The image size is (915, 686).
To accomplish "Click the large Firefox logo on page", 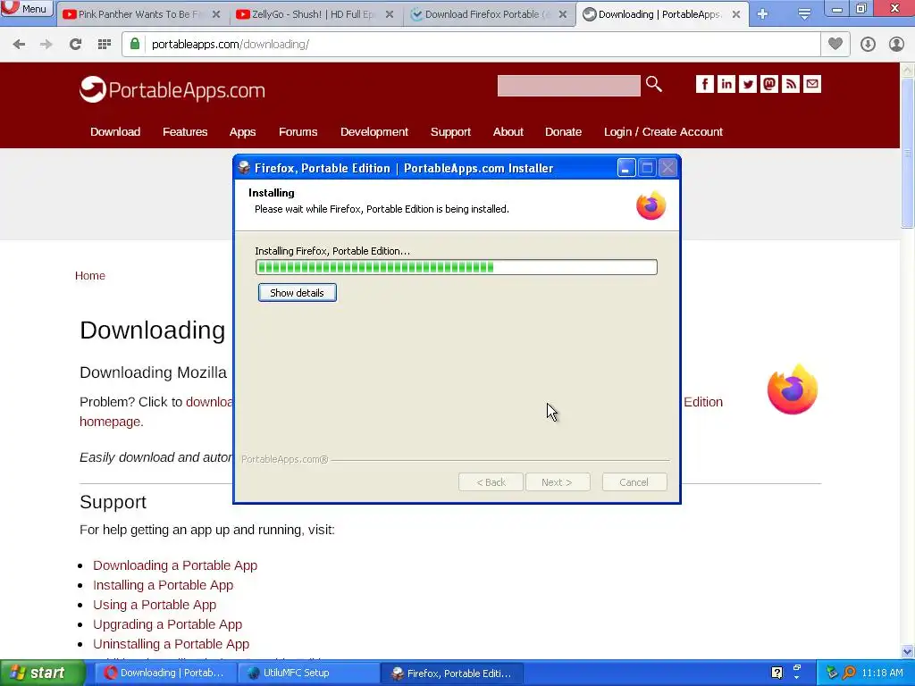I will pyautogui.click(x=792, y=389).
